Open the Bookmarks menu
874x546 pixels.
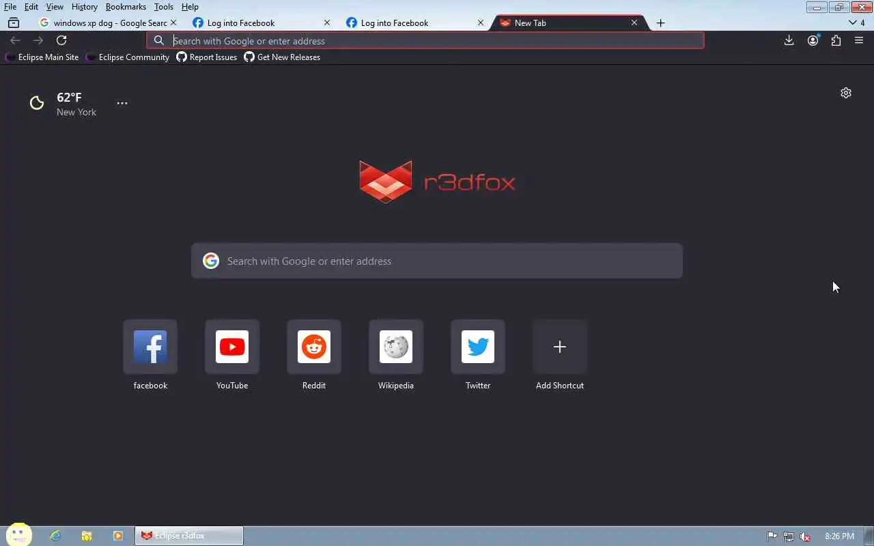tap(126, 7)
